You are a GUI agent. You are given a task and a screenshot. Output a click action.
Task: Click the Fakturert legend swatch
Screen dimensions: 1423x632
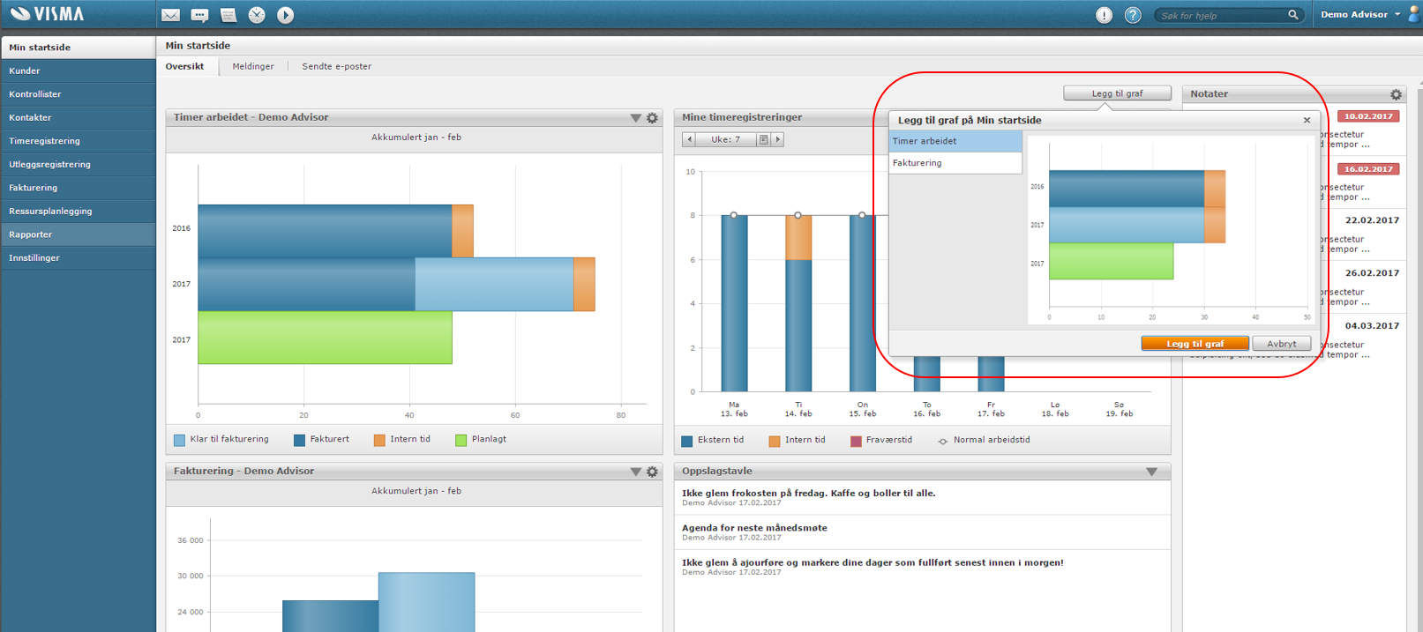pyautogui.click(x=300, y=440)
